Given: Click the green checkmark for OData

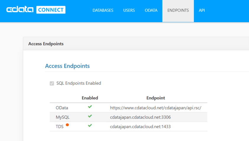Looking at the screenshot, I should point(90,107).
